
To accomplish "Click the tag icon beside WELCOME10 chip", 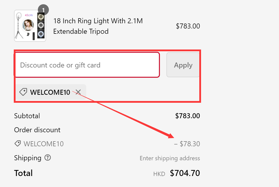I will pyautogui.click(x=23, y=92).
